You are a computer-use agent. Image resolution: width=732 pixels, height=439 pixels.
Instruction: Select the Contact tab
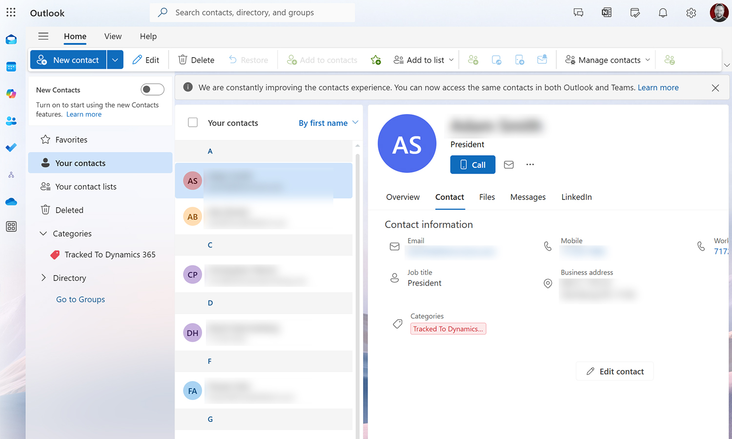(x=449, y=197)
